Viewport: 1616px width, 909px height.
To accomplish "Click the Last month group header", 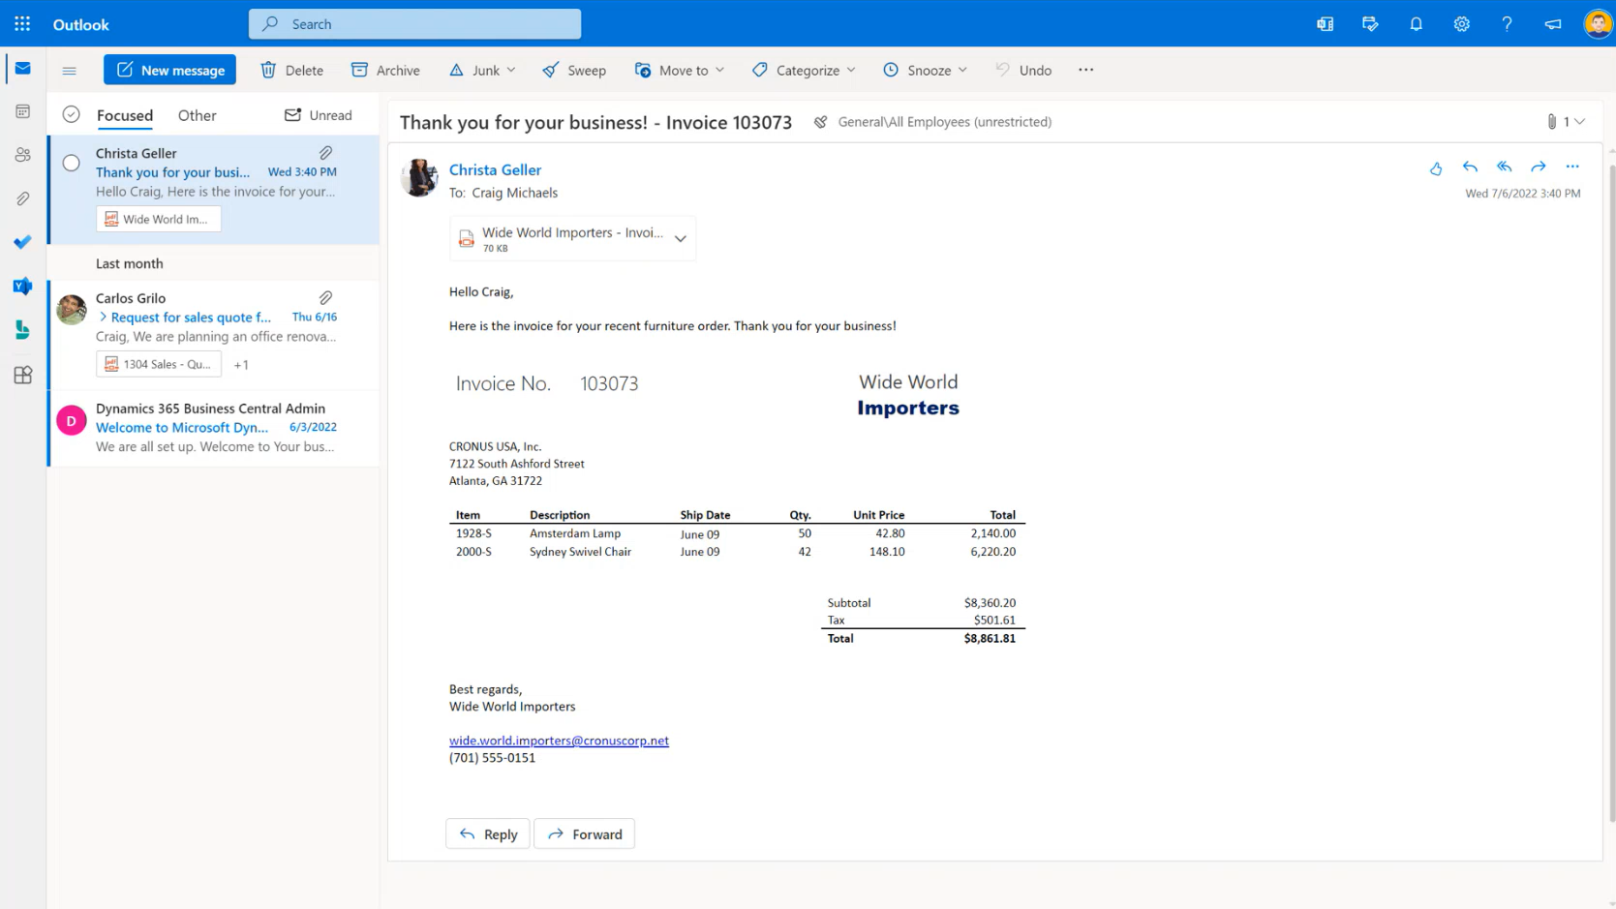I will (130, 263).
